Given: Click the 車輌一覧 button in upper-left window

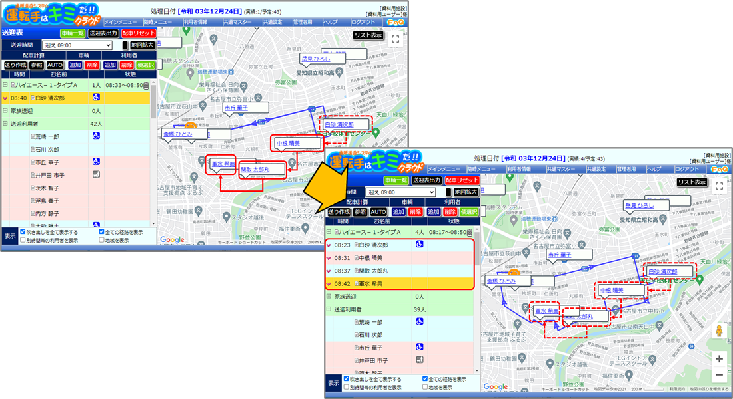Looking at the screenshot, I should coord(73,33).
